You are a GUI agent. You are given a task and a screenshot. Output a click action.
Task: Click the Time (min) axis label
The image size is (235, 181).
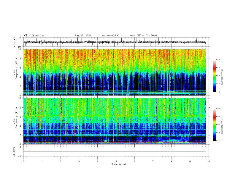(x=119, y=164)
